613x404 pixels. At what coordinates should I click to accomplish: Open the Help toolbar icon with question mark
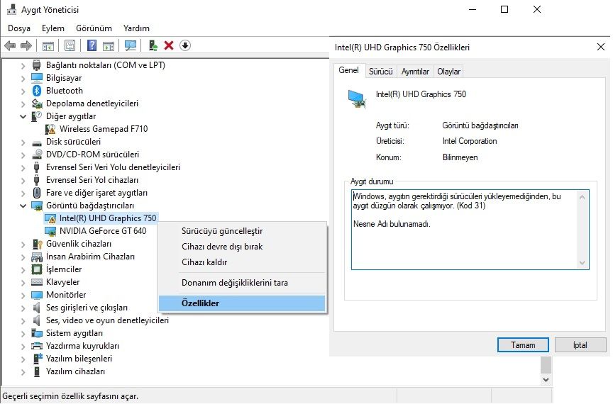pos(92,45)
